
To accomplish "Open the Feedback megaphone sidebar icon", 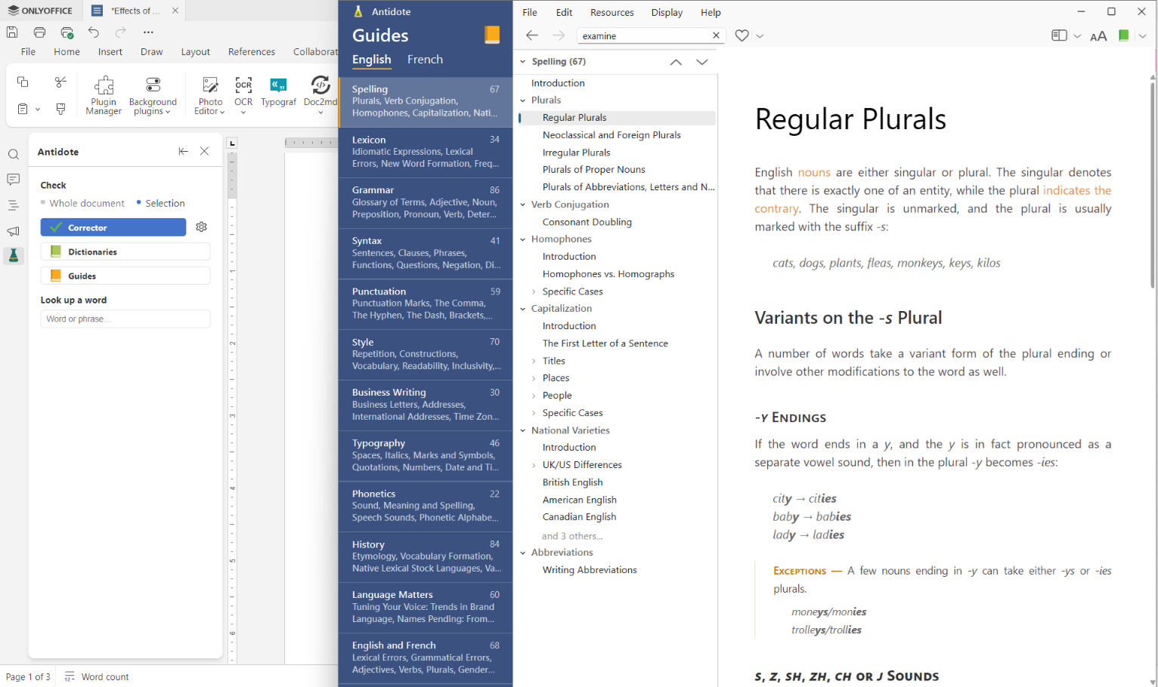I will (14, 231).
